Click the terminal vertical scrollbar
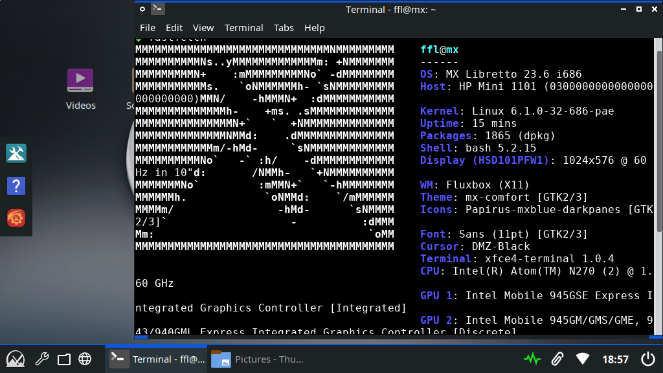 (658, 142)
